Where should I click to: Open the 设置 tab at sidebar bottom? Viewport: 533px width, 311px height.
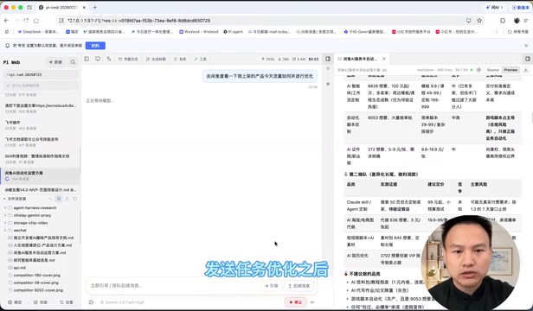coord(67,302)
